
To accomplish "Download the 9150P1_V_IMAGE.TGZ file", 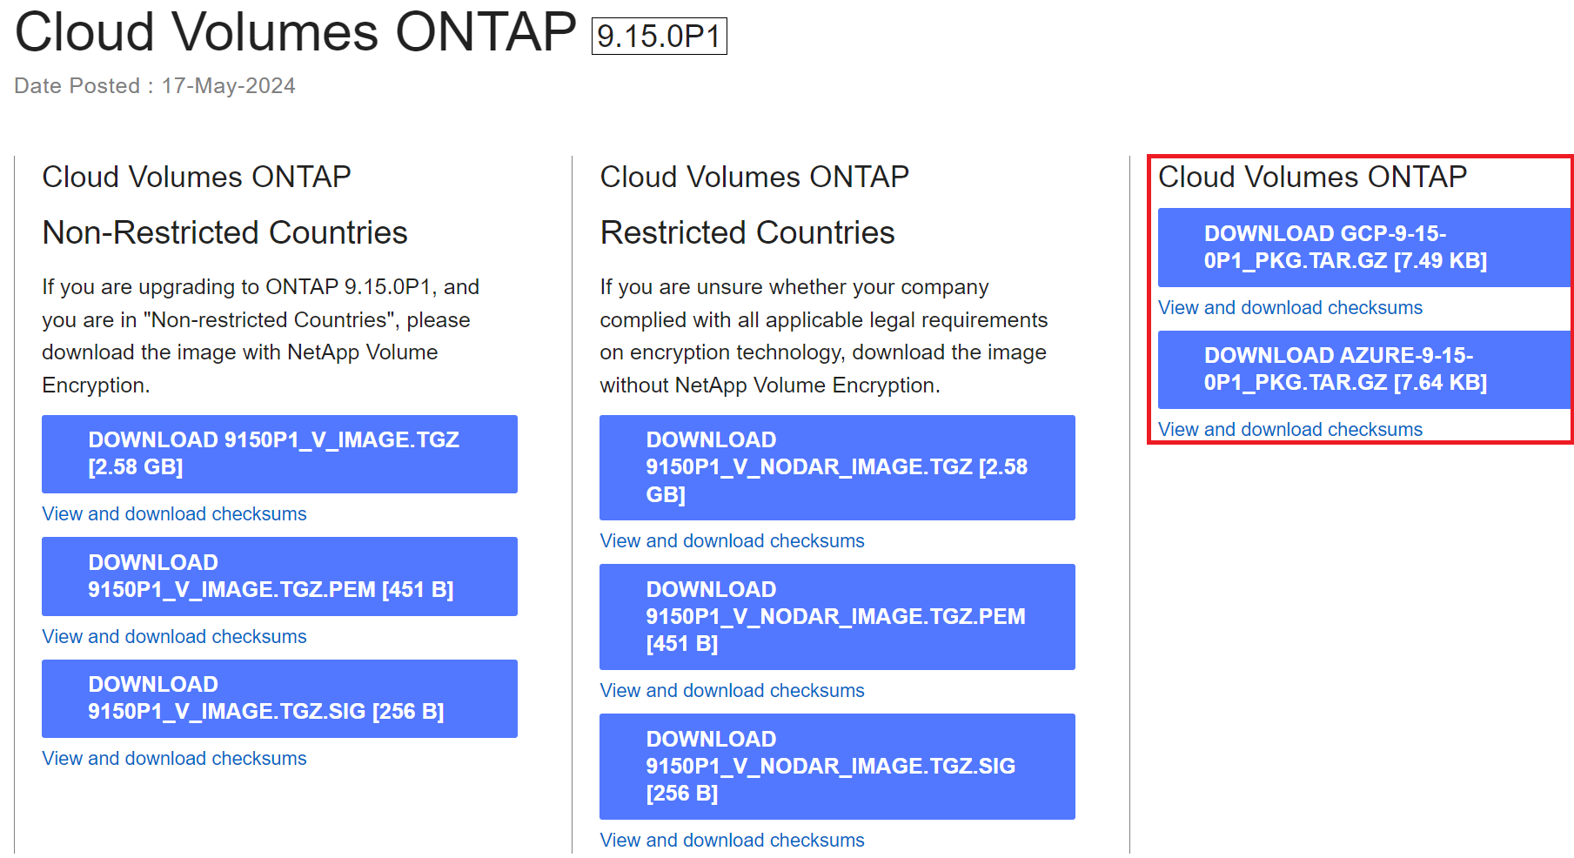I will pos(278,453).
